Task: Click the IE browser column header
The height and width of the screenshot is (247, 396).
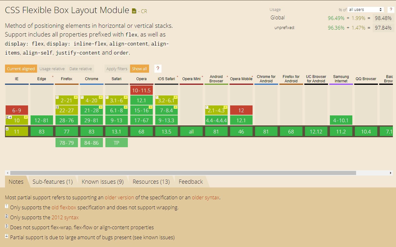Action: [17, 79]
